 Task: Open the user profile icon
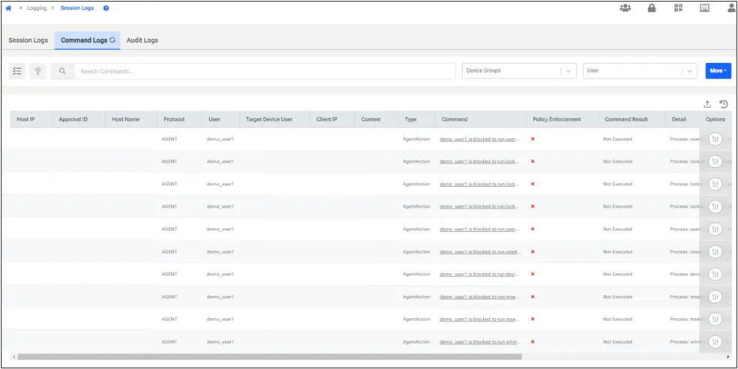731,8
